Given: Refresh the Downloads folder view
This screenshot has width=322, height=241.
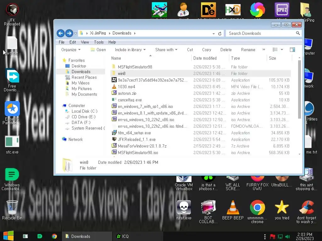Looking at the screenshot, I should (x=220, y=33).
